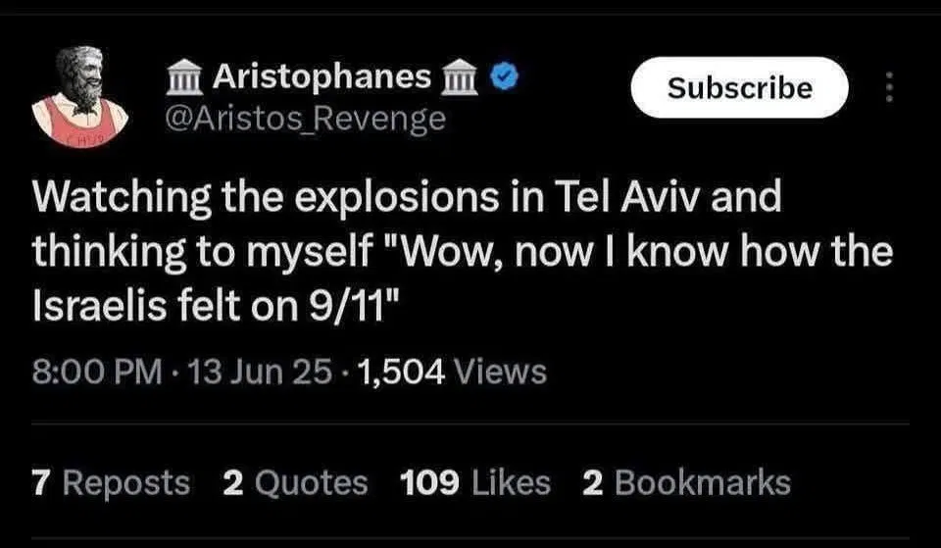Open the 1,504 Views analytics

(x=454, y=372)
